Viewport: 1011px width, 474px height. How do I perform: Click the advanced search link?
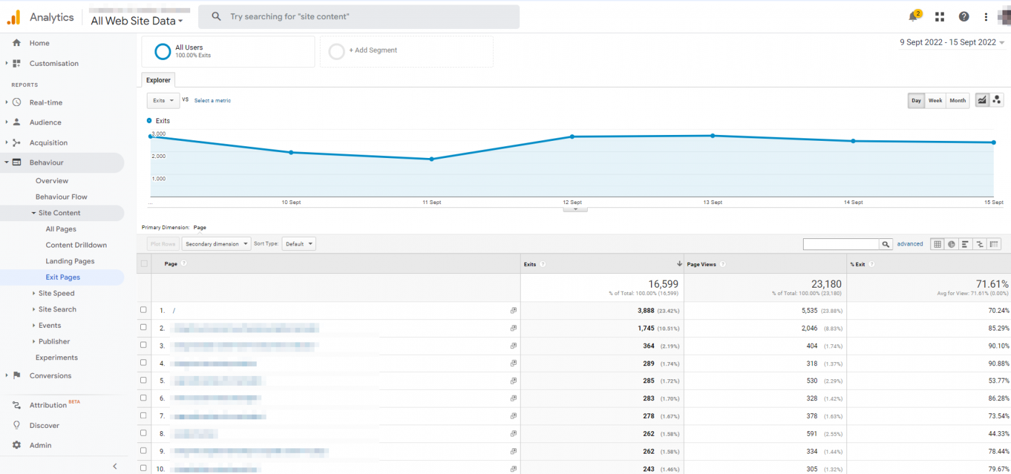coord(910,243)
